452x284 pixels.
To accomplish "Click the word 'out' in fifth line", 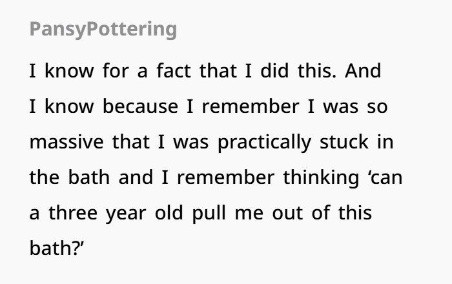I will click(x=287, y=214).
